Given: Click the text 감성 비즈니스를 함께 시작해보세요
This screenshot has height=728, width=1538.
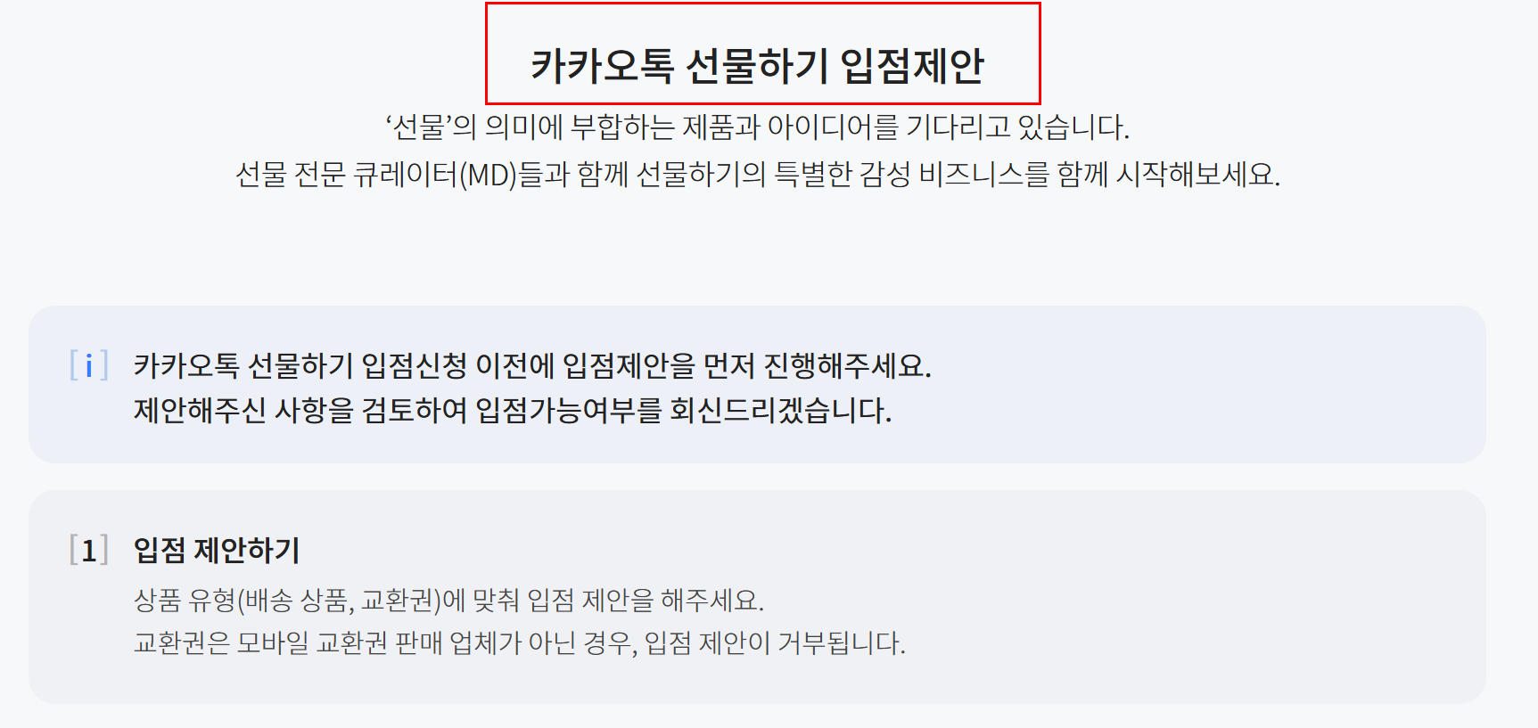Looking at the screenshot, I should pyautogui.click(x=1070, y=174).
